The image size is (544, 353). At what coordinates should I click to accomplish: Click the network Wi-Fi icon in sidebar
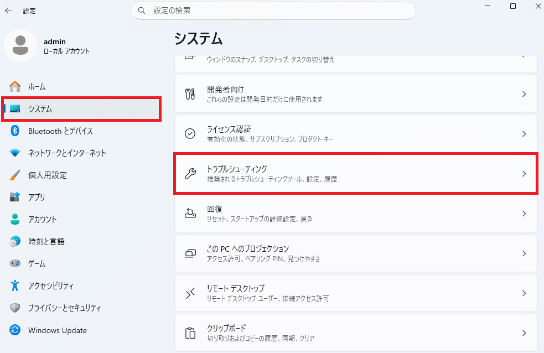[15, 153]
